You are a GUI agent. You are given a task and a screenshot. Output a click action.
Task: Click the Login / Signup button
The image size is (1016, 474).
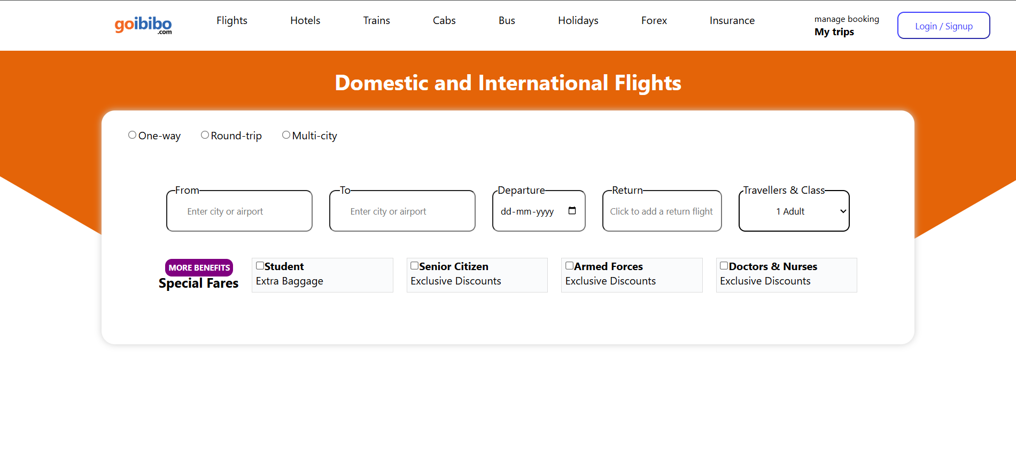[944, 26]
